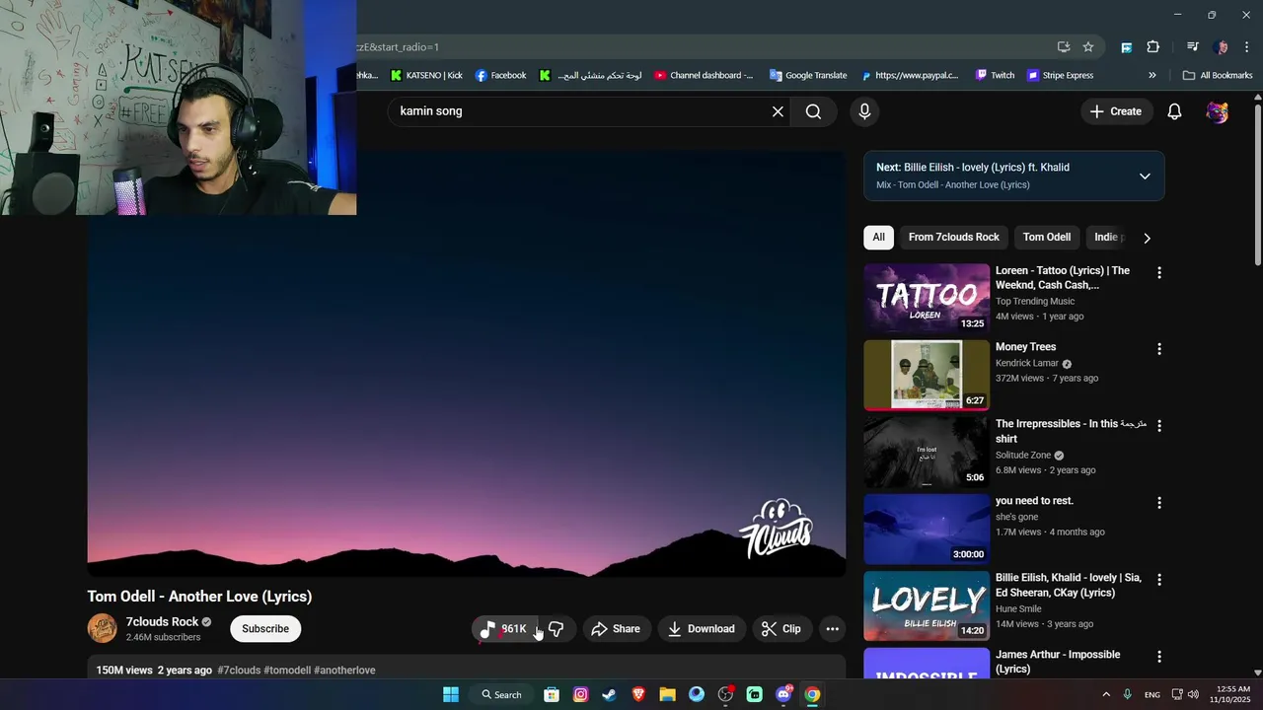
Task: Select the partially visible Indie chip
Action: (x=1108, y=238)
